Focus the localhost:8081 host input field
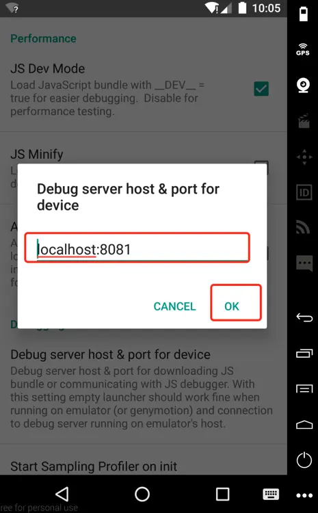This screenshot has height=513, width=318. point(137,248)
